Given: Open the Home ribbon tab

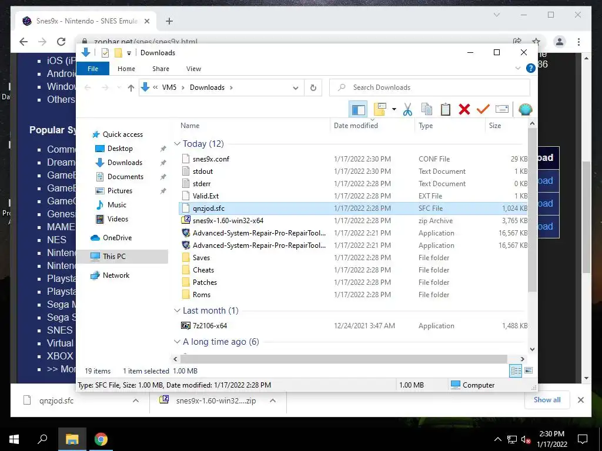Looking at the screenshot, I should 126,69.
